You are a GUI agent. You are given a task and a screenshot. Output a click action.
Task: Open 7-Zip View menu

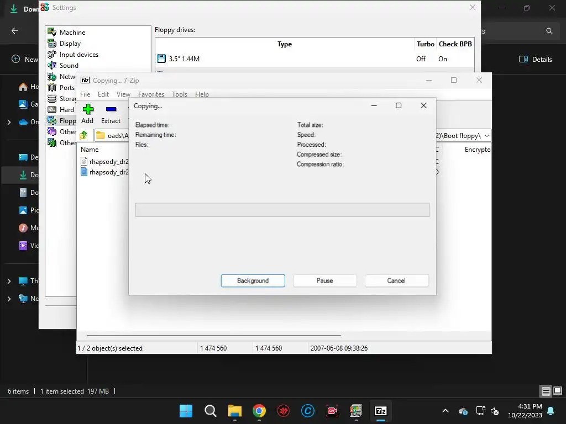tap(123, 94)
